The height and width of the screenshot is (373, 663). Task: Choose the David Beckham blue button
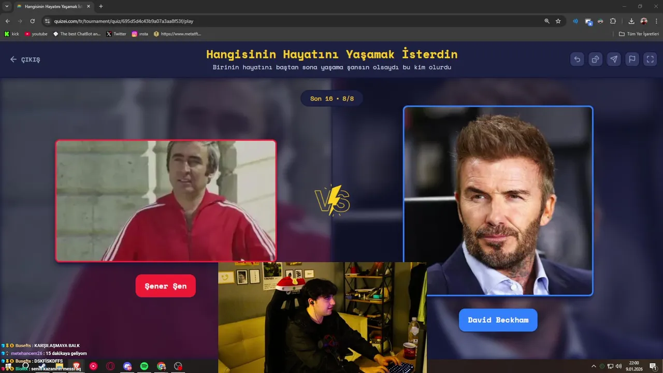(x=498, y=320)
